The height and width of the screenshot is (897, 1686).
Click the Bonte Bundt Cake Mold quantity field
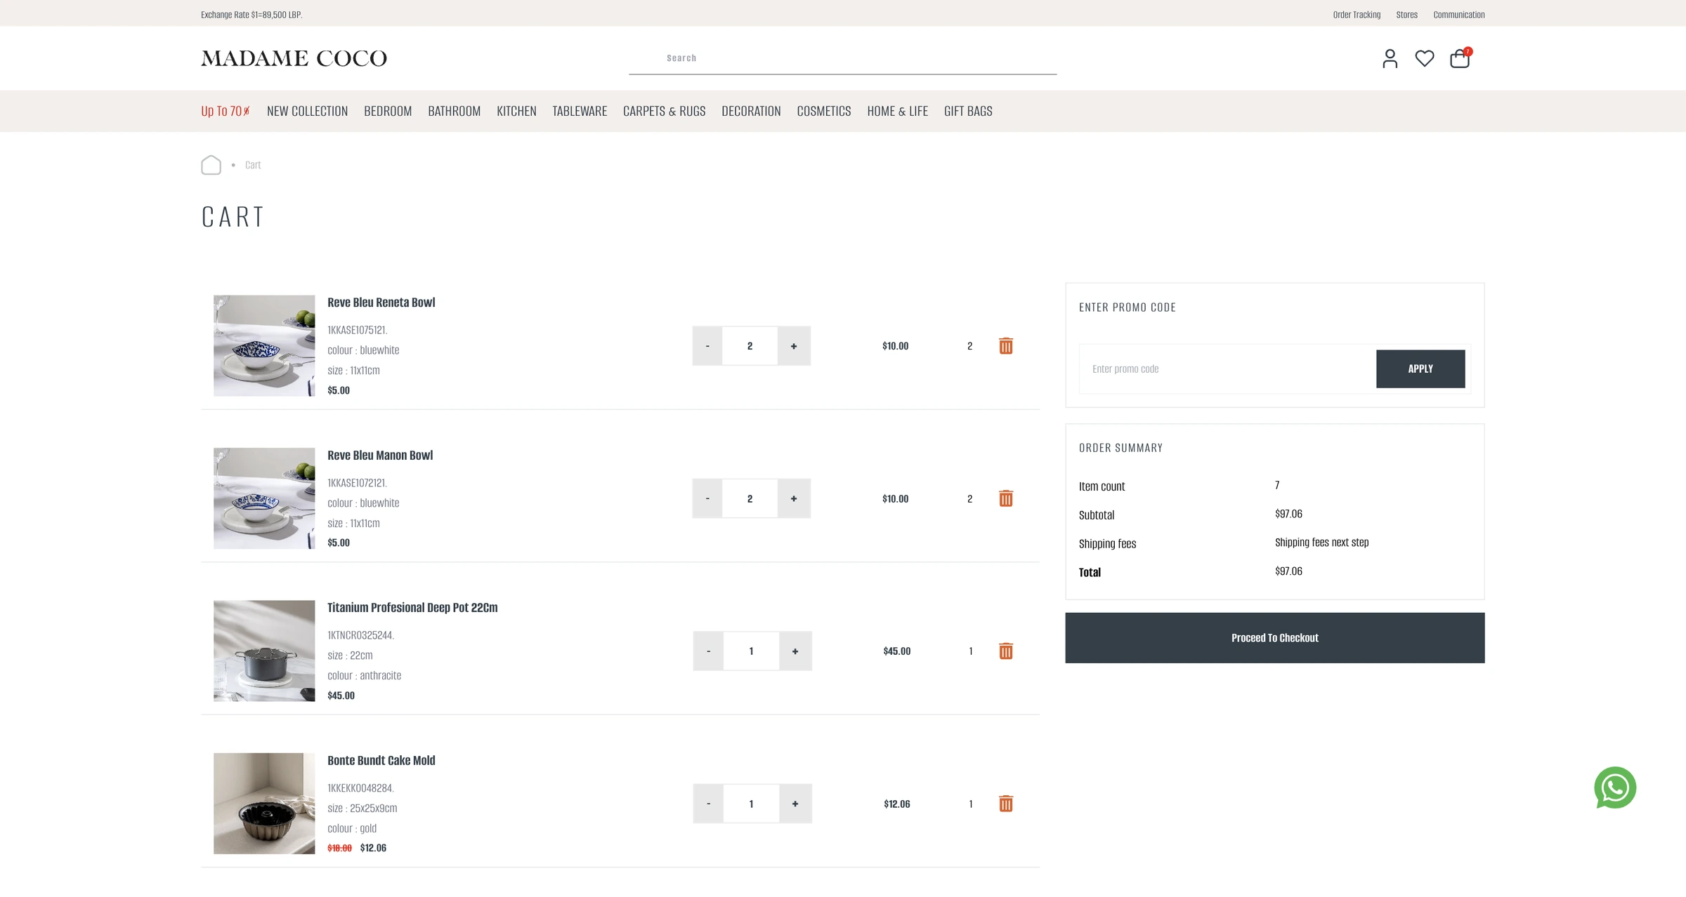751,804
